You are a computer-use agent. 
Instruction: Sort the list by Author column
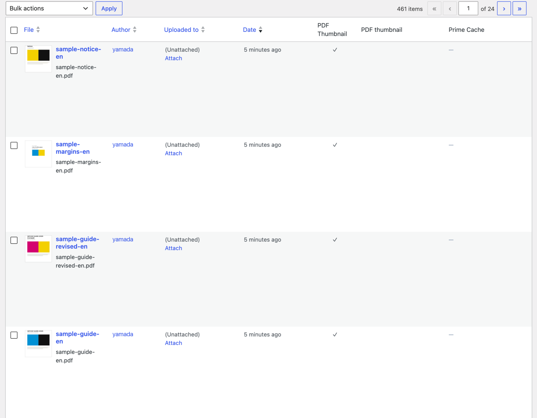(121, 30)
